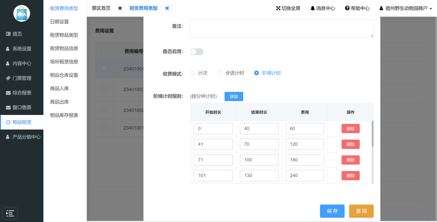Screen dimensions: 437x222
Task: Click the 物品租赁 gear icon
Action: (x=8, y=122)
